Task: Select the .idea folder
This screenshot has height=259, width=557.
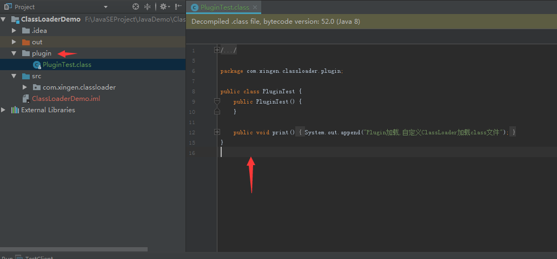Action: click(39, 30)
